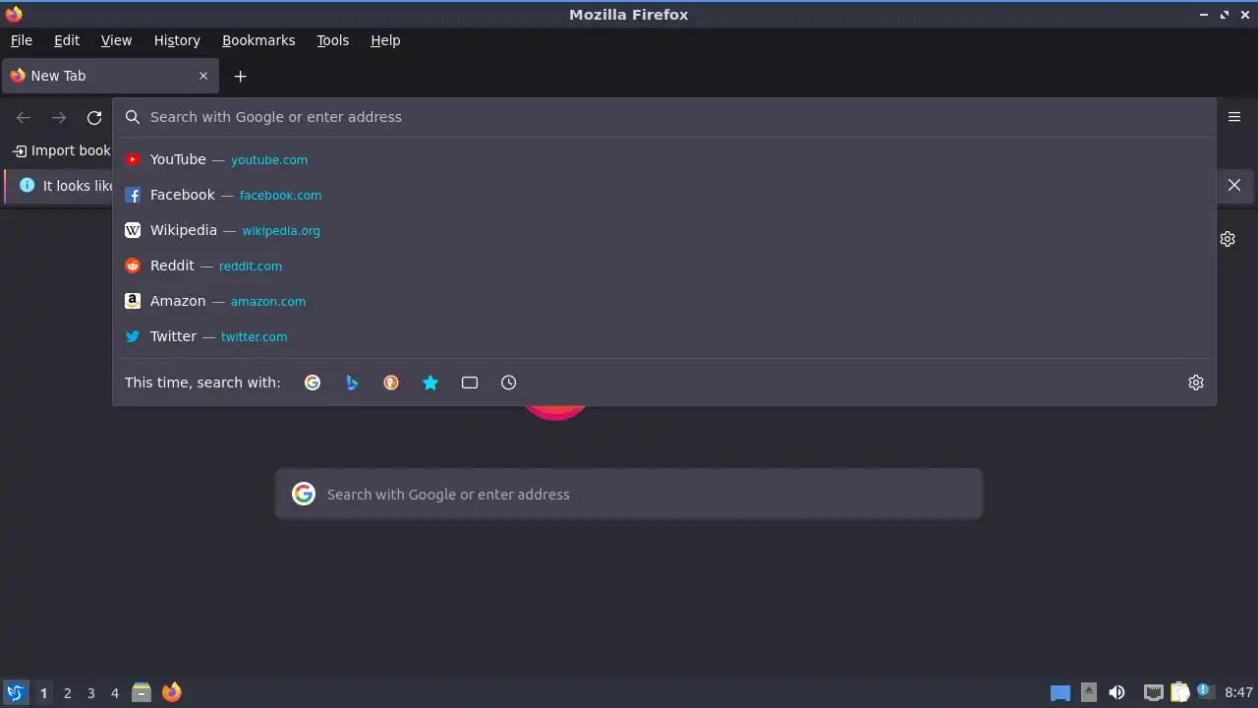This screenshot has width=1258, height=708.
Task: Search this time with Google icon
Action: 313,383
